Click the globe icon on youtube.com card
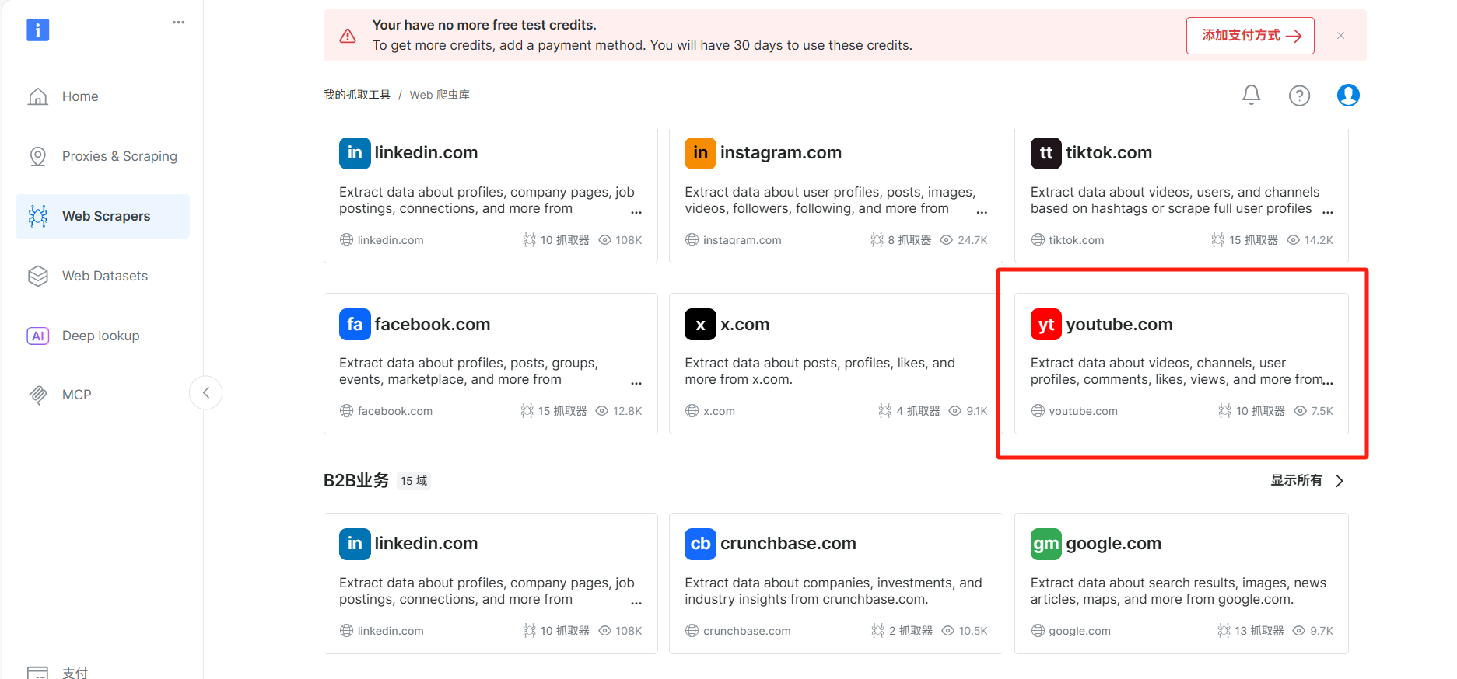Screen dimensions: 1457x679 [x=1038, y=411]
